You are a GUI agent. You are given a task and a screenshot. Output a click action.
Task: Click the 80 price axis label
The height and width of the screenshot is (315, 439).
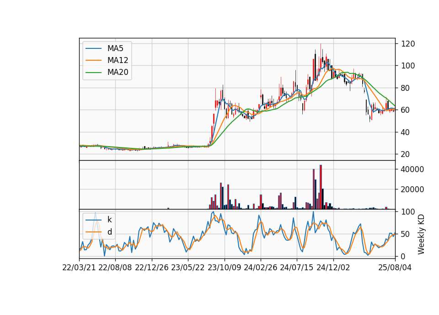tap(405, 88)
